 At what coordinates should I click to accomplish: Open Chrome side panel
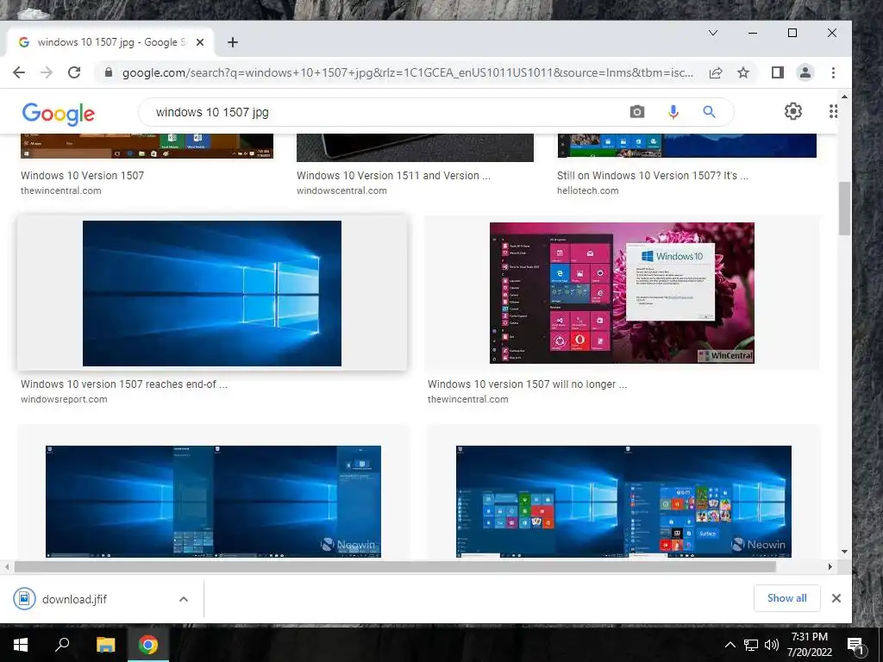click(778, 72)
